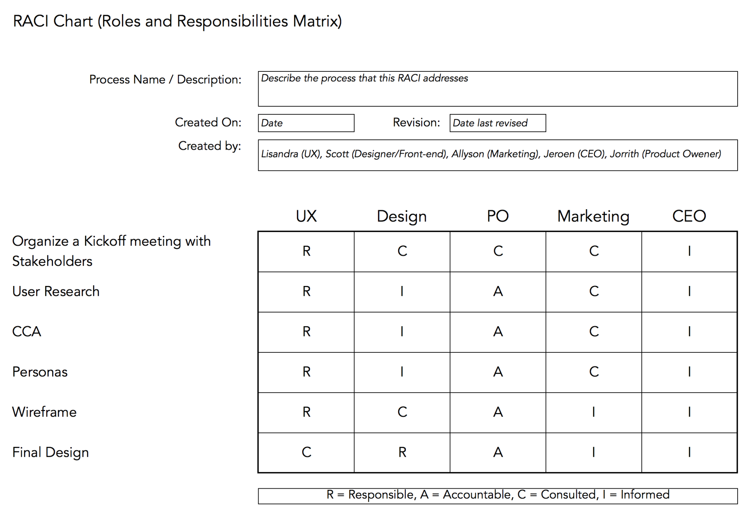Select the UX column header
748x519 pixels.
[x=306, y=216]
